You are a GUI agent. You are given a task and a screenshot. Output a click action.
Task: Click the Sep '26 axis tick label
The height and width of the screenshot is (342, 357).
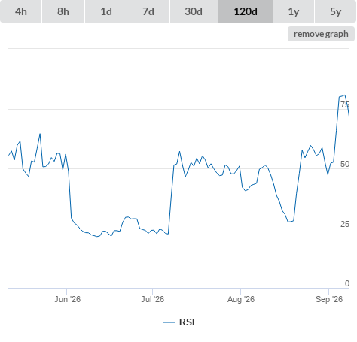(x=329, y=299)
